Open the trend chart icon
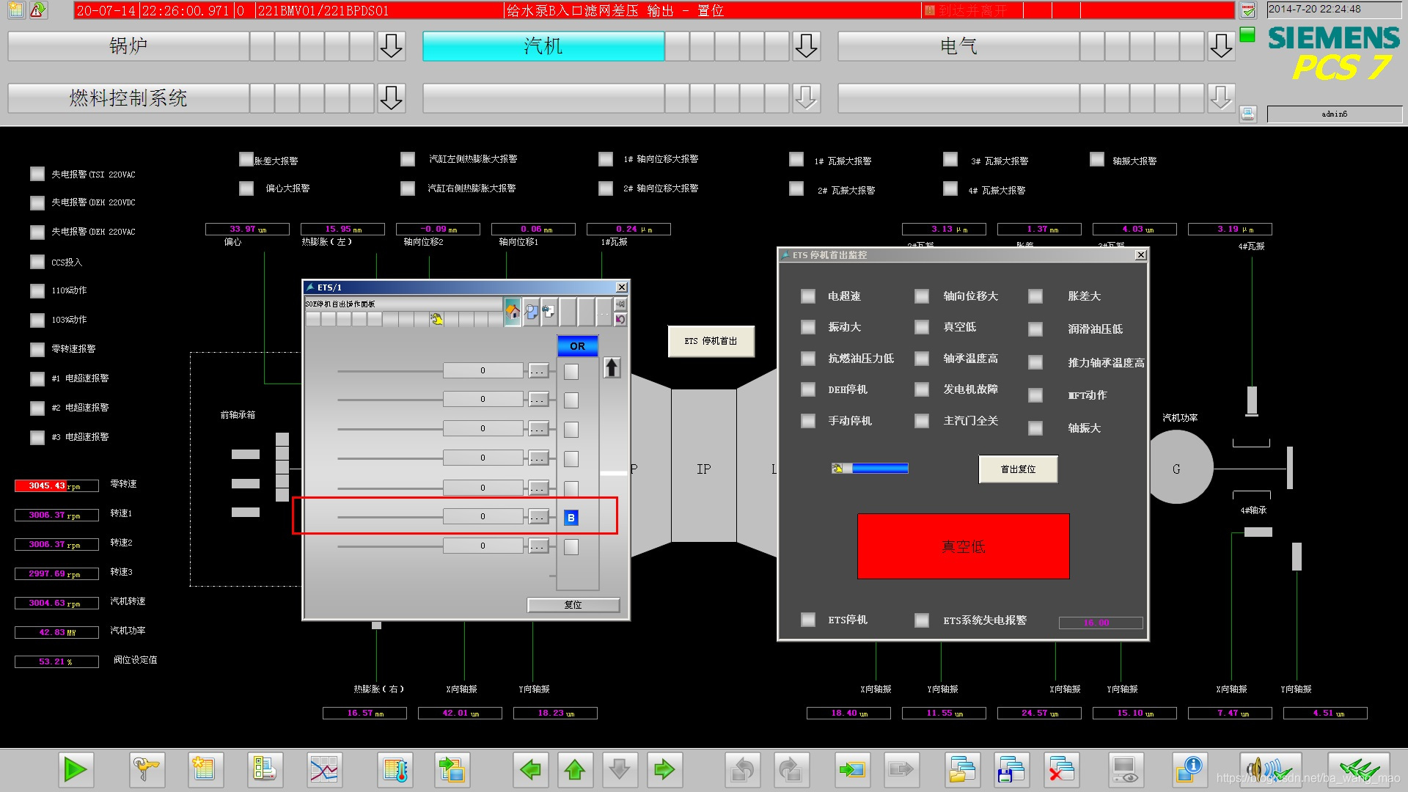Screen dimensions: 1408x792 click(323, 769)
